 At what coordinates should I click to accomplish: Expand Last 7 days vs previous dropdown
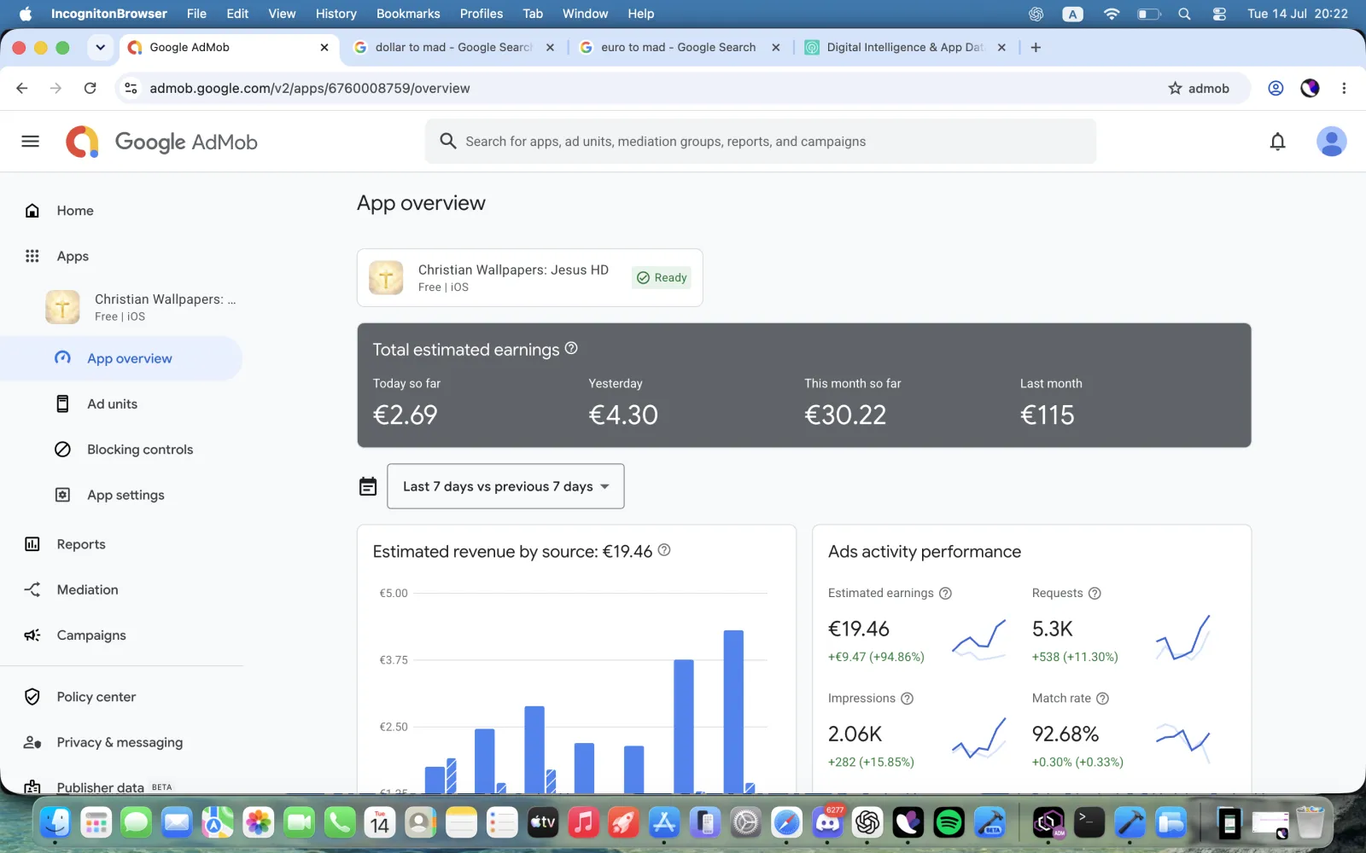(x=505, y=486)
